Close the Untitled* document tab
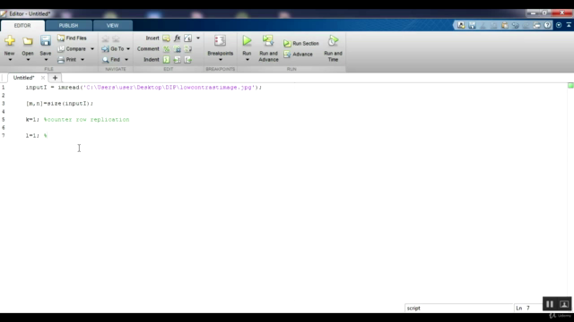 [43, 78]
